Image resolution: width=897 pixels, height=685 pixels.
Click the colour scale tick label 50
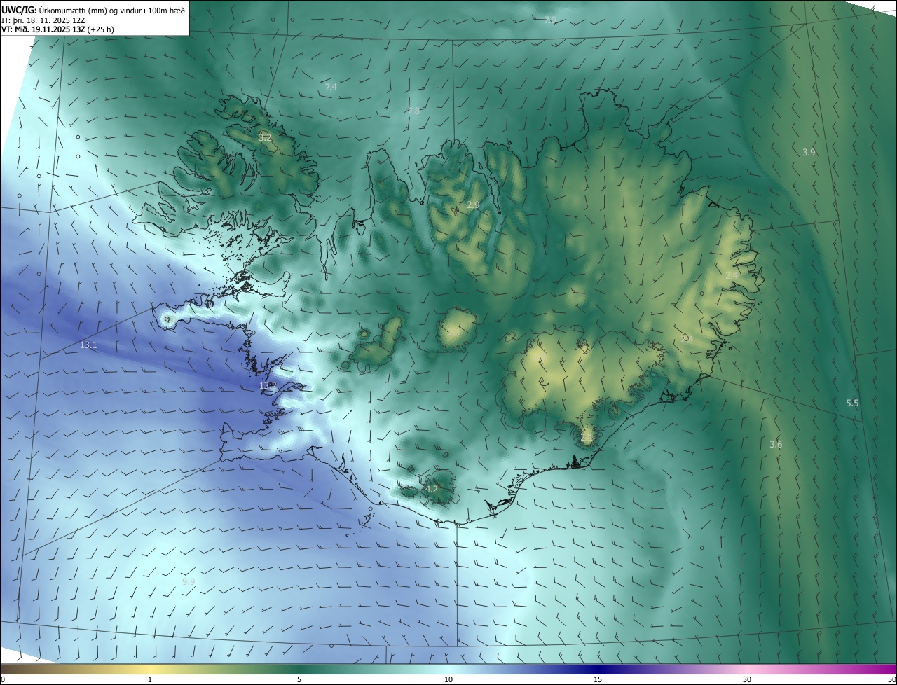(891, 679)
